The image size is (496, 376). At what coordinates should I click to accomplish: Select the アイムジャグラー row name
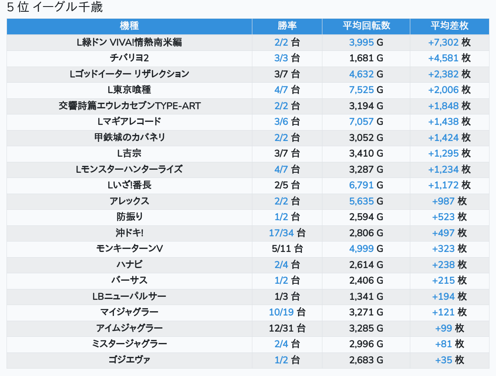(x=129, y=328)
